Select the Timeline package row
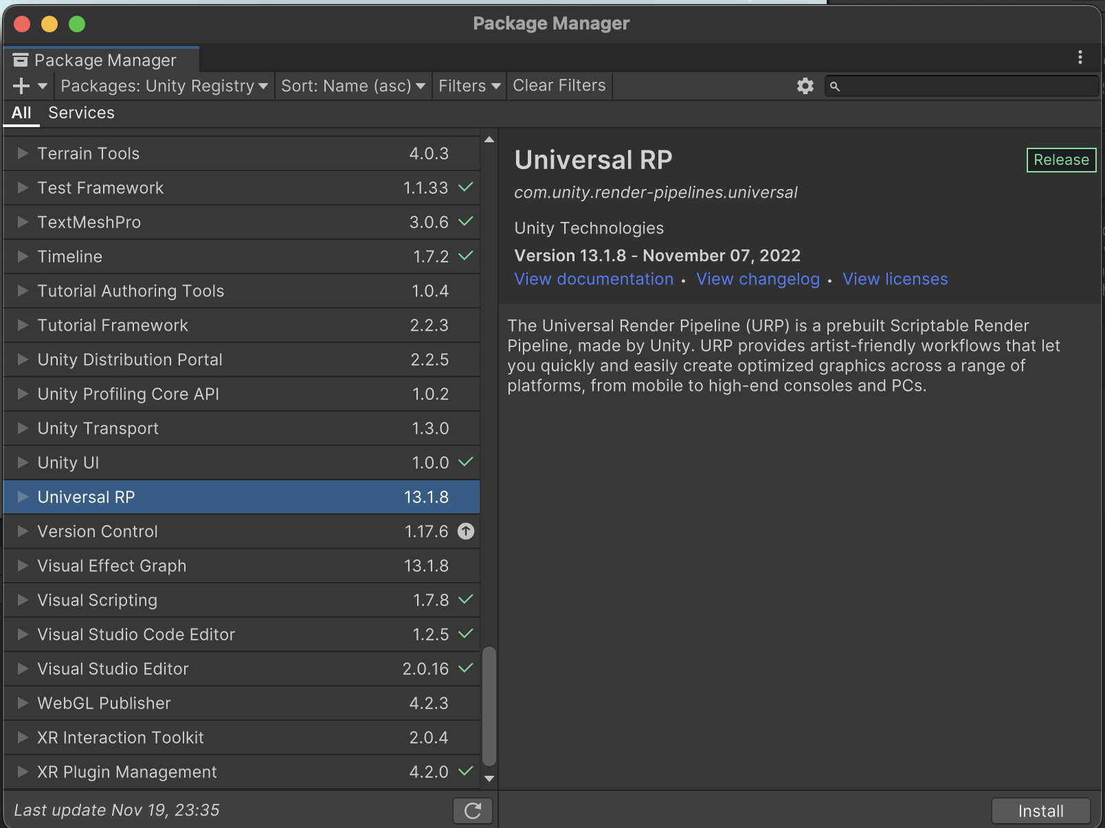Viewport: 1105px width, 828px height. pos(241,256)
